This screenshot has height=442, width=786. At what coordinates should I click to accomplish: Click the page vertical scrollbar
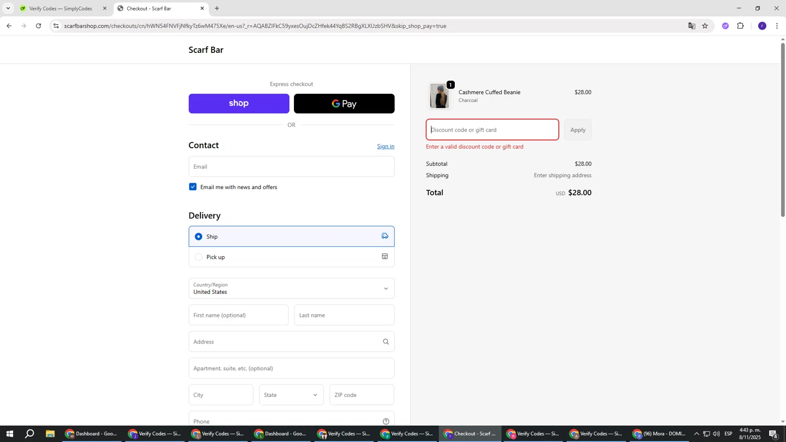click(783, 130)
